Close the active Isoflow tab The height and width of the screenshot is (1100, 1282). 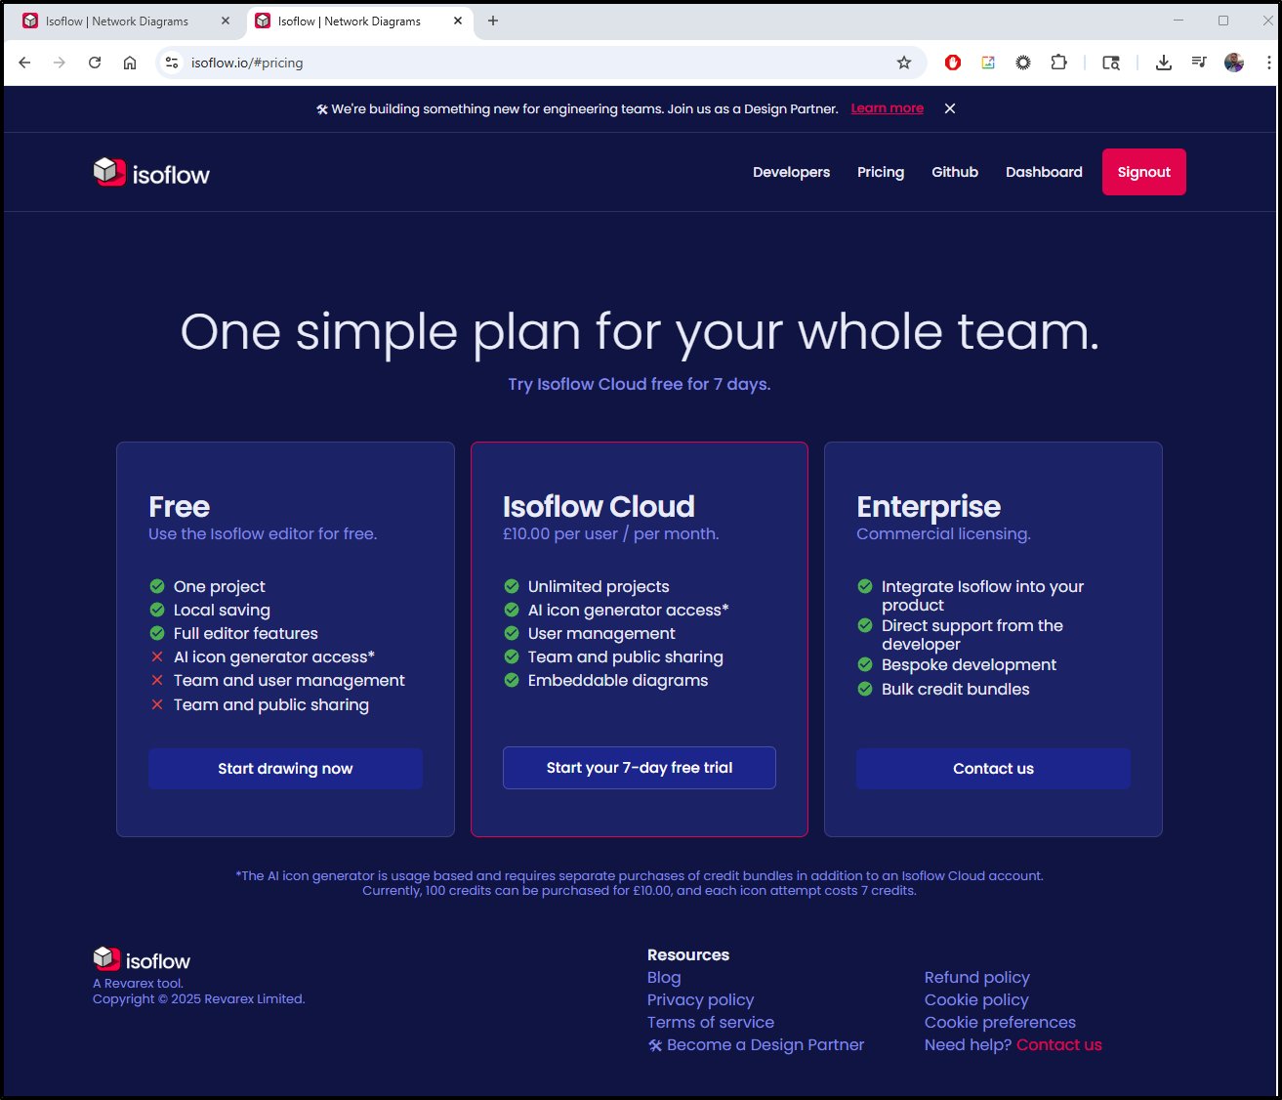point(458,21)
